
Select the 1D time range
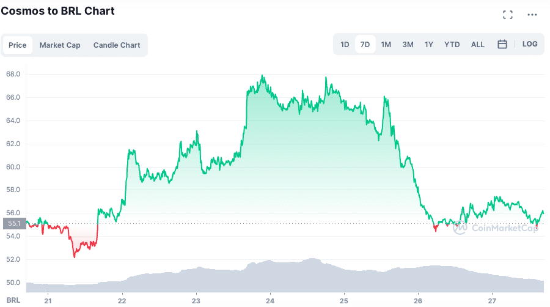point(345,45)
